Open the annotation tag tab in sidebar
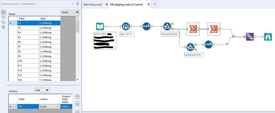The width and height of the screenshot is (275, 113). click(3, 22)
